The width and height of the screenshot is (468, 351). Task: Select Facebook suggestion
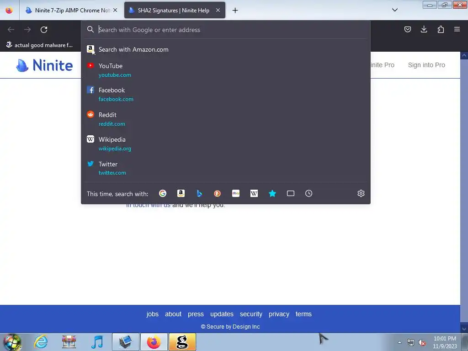point(226,94)
